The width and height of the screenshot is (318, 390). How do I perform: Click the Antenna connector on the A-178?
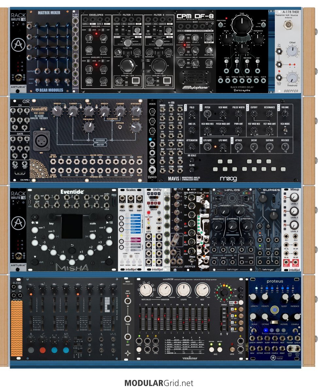click(288, 24)
